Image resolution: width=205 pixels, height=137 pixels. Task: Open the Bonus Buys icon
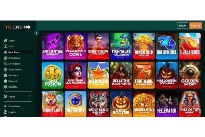coord(5,58)
